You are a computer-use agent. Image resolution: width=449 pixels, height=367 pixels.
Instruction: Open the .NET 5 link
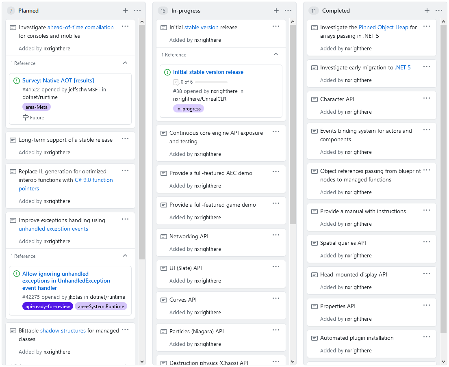(x=403, y=67)
